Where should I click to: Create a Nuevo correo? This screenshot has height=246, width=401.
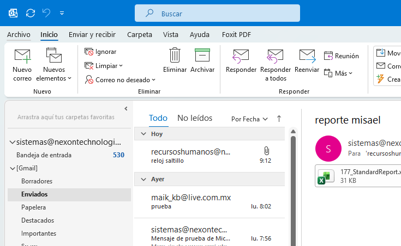(22, 65)
